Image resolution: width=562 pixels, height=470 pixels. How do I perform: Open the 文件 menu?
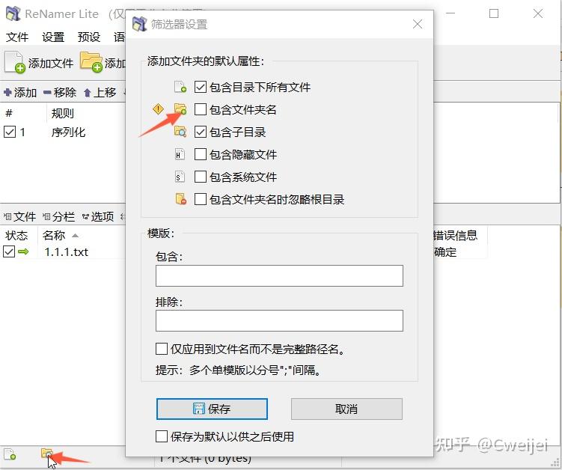point(17,37)
